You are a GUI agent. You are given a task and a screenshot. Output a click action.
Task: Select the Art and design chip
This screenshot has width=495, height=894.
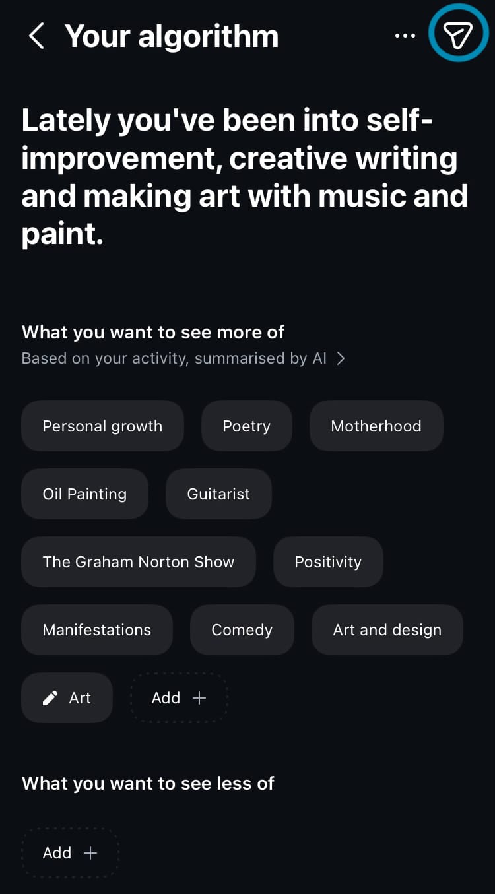(x=387, y=630)
